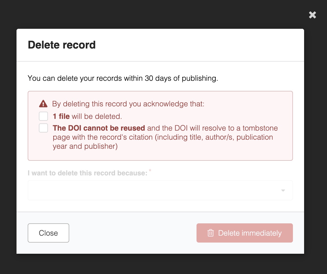Click the red required asterisk marker
This screenshot has height=274, width=327.
click(150, 170)
